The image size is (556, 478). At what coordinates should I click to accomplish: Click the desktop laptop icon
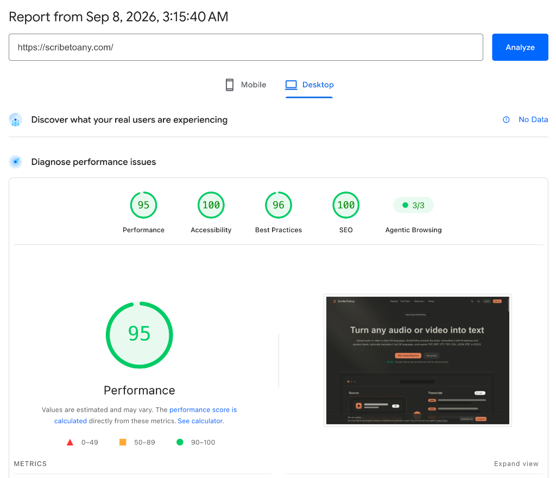(291, 85)
